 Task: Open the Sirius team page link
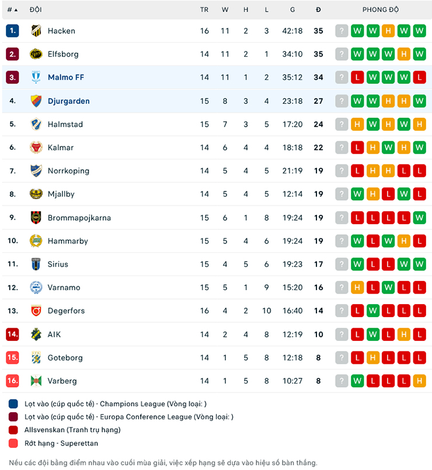click(x=58, y=264)
